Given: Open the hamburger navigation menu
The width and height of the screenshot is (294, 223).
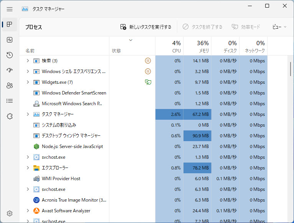Looking at the screenshot, I should pos(10,9).
